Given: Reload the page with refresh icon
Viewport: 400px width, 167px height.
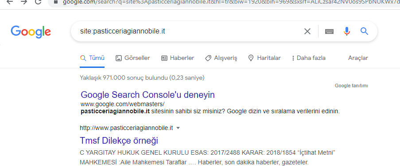Looking at the screenshot, I should [x=38, y=2].
